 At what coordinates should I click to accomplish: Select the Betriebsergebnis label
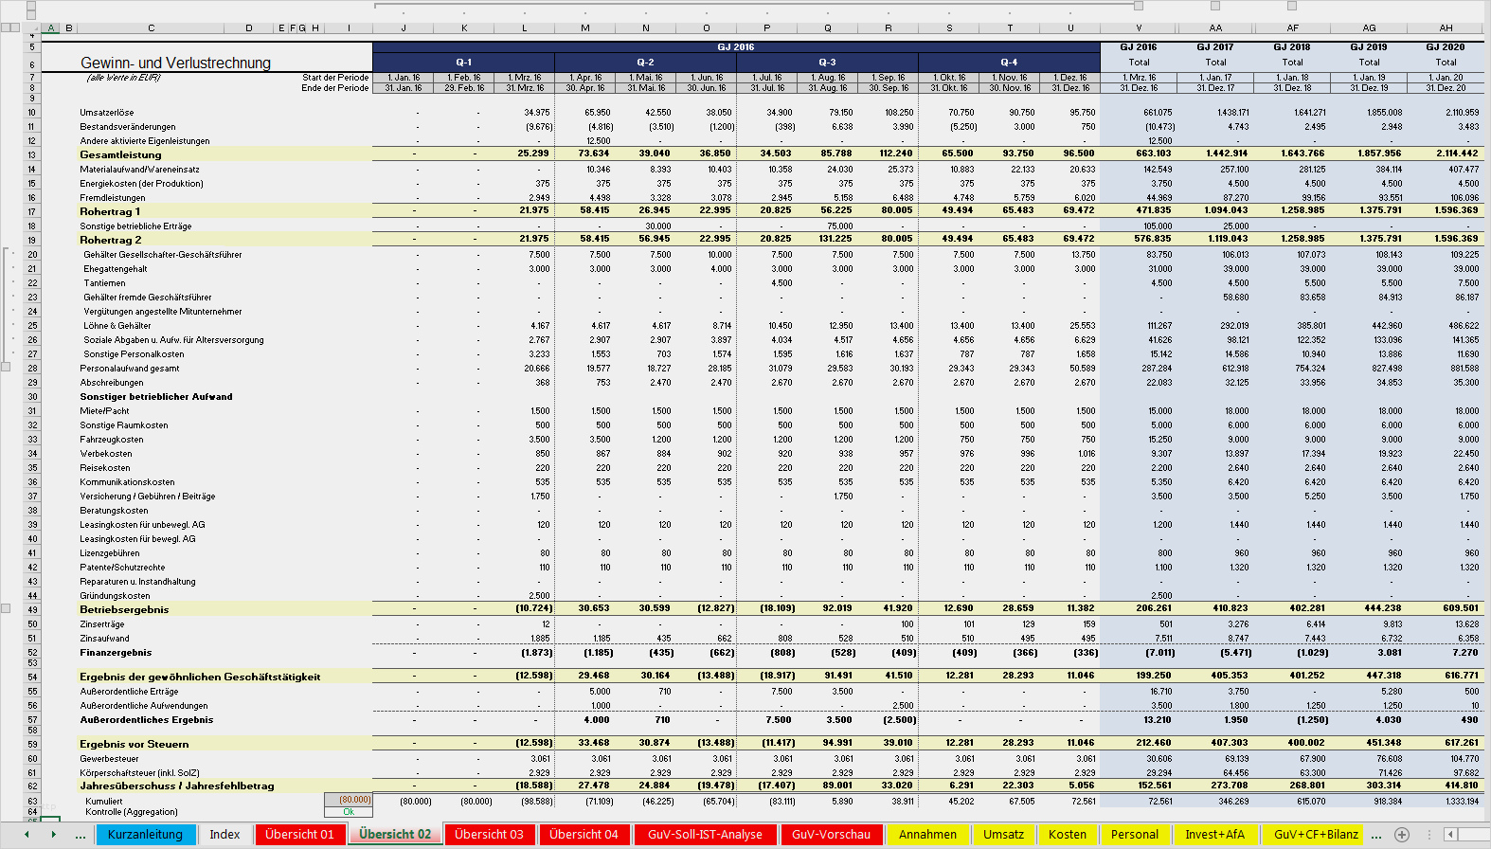[x=124, y=609]
